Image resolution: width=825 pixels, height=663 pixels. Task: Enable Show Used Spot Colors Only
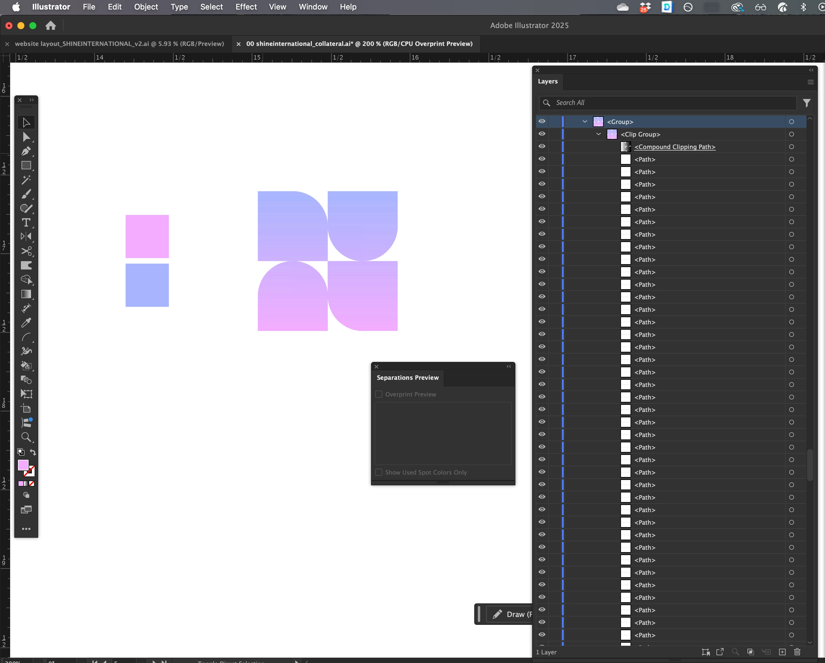(x=379, y=472)
